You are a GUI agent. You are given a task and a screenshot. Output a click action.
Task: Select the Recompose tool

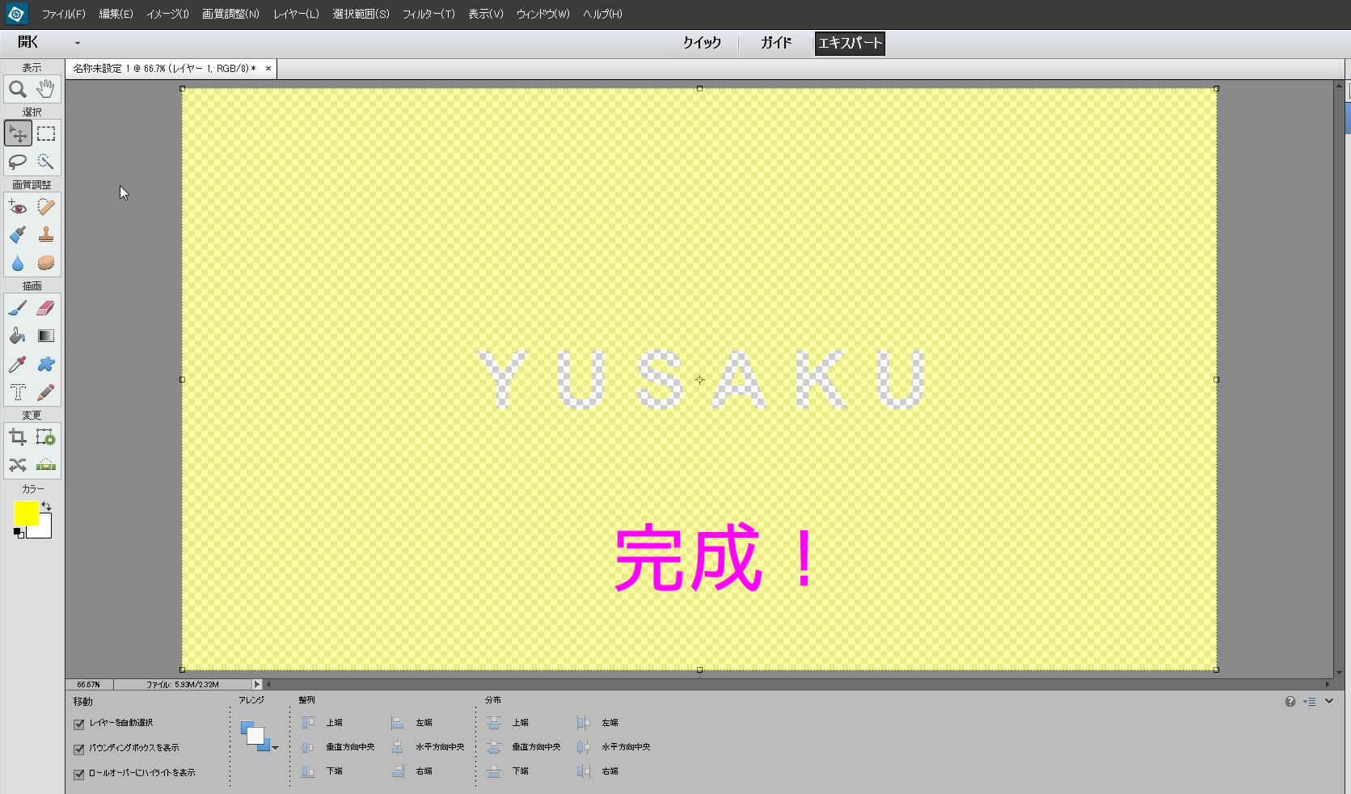[46, 437]
